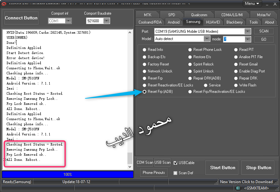The height and width of the screenshot is (192, 280).
Task: Click the mode input field
Action: tap(234, 39)
